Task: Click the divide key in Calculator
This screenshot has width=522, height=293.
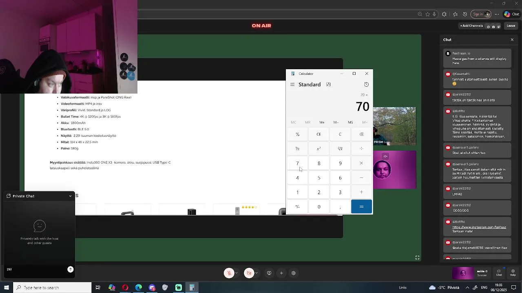Action: pyautogui.click(x=361, y=149)
